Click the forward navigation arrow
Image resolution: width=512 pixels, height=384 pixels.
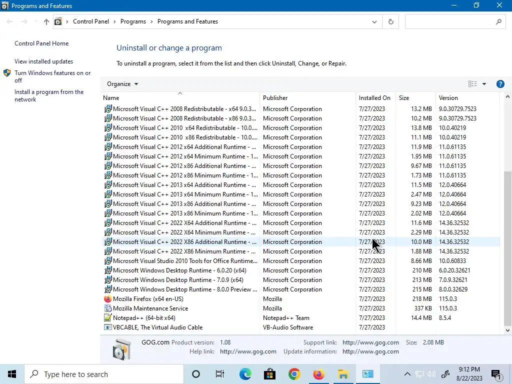tap(24, 21)
